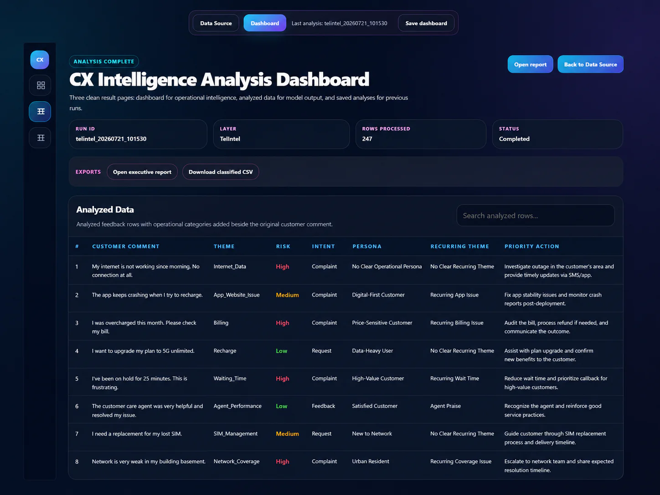
Task: Click the STATUS Completed card
Action: (557, 134)
